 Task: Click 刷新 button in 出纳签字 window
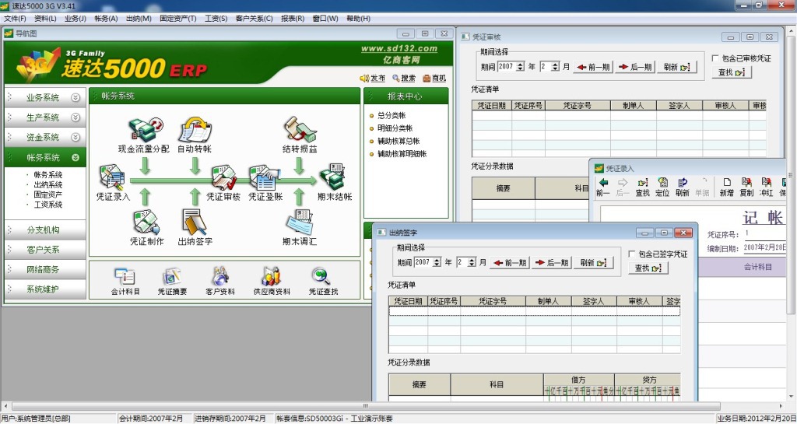(x=593, y=262)
